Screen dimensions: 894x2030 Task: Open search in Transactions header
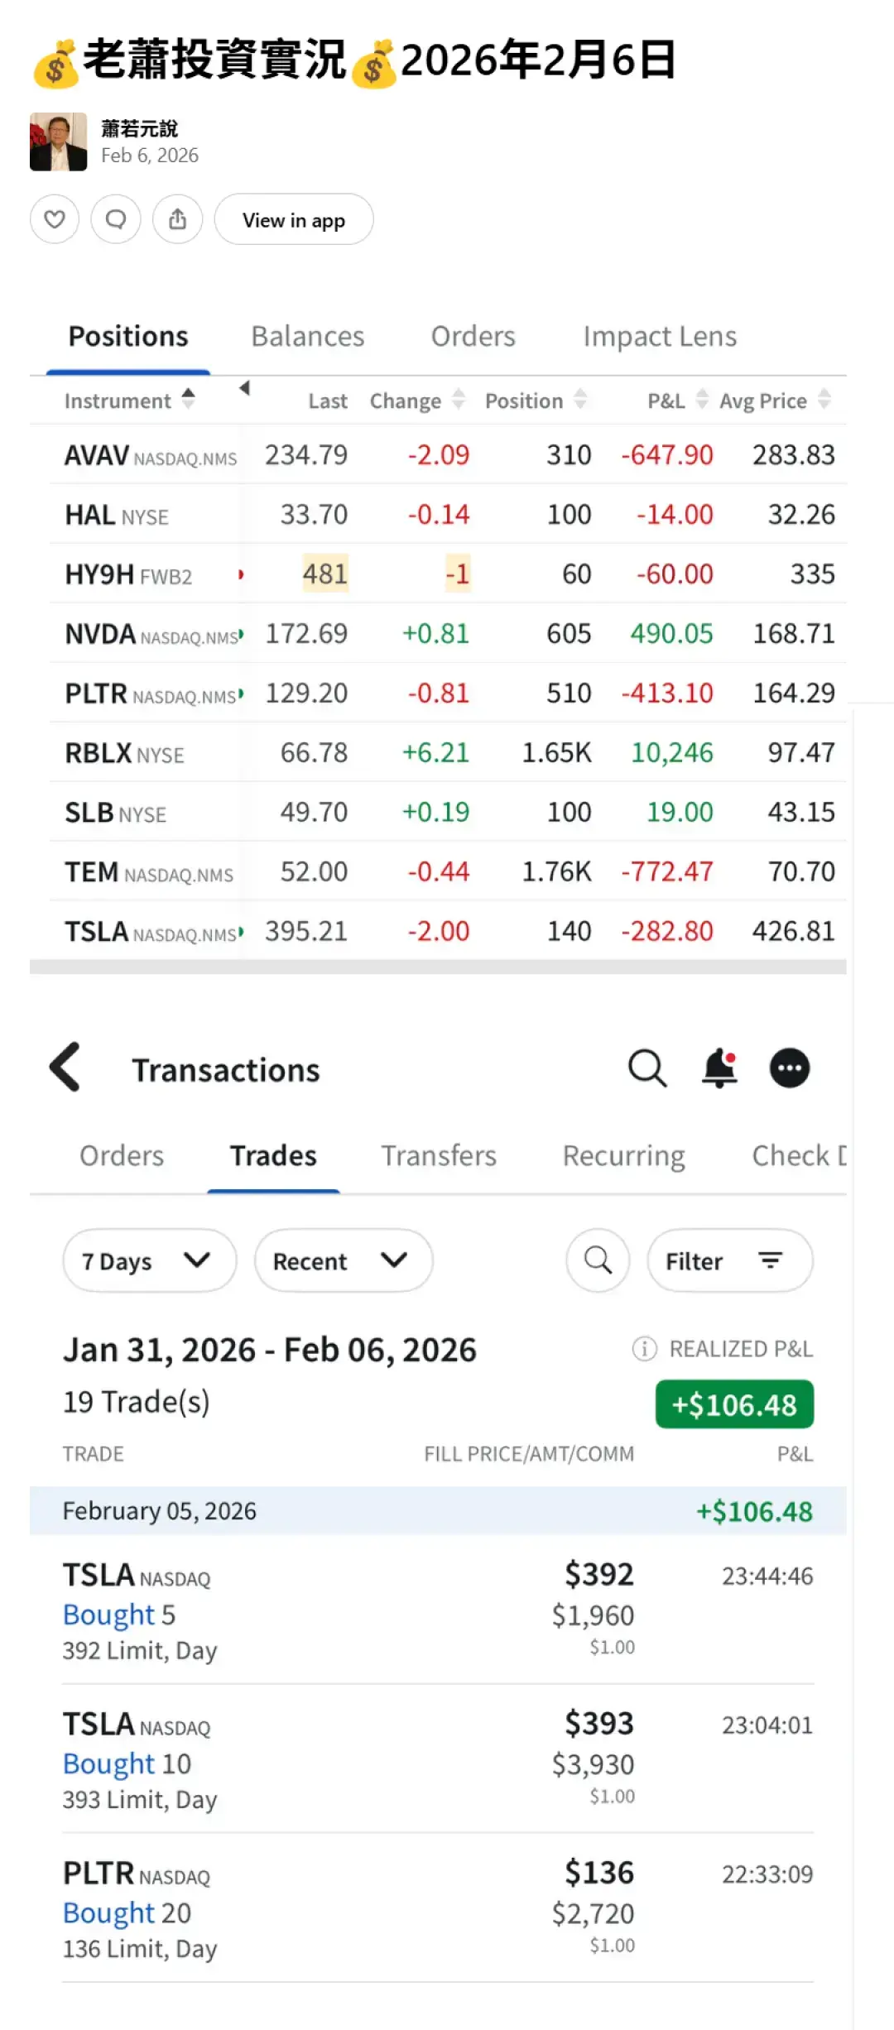(646, 1068)
